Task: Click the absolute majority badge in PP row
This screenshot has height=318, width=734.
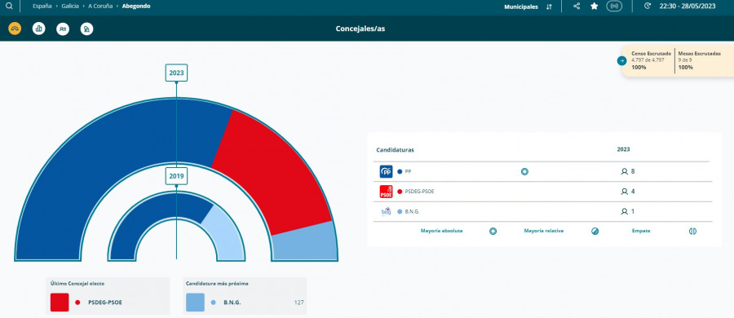Action: [x=524, y=171]
